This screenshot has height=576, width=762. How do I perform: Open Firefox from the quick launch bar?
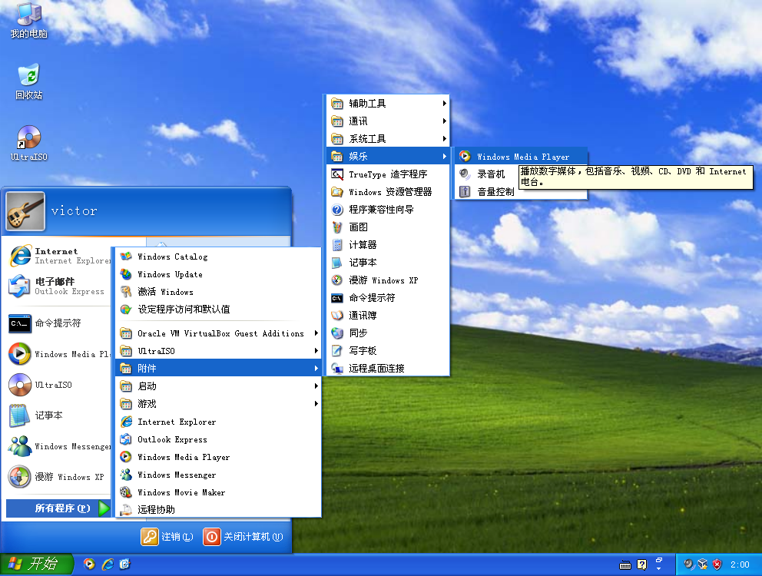pos(90,564)
